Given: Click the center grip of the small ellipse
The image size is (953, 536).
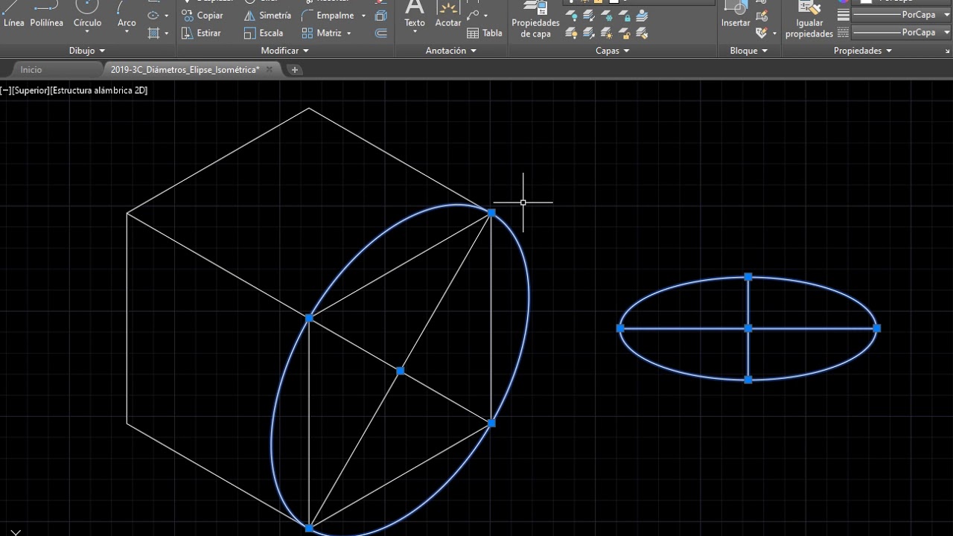Looking at the screenshot, I should coord(748,328).
